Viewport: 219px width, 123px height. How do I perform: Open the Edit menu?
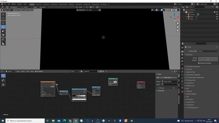9,4
